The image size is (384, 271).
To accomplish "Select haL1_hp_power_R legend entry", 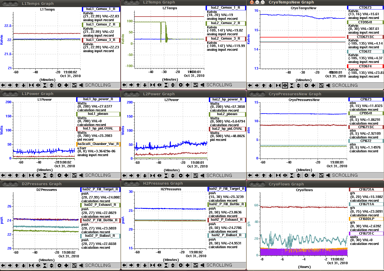I will [x=98, y=99].
